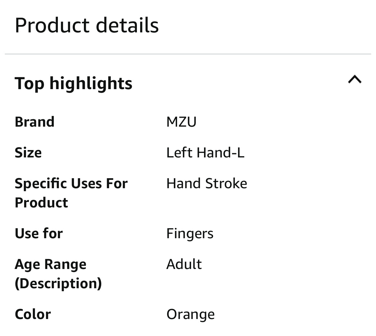This screenshot has width=376, height=336.
Task: Click Specific Uses For Product label
Action: (x=71, y=193)
